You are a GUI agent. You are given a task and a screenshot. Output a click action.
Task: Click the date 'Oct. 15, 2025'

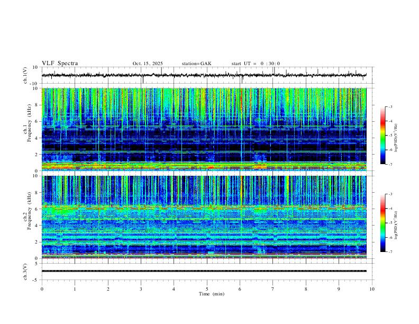(x=148, y=64)
